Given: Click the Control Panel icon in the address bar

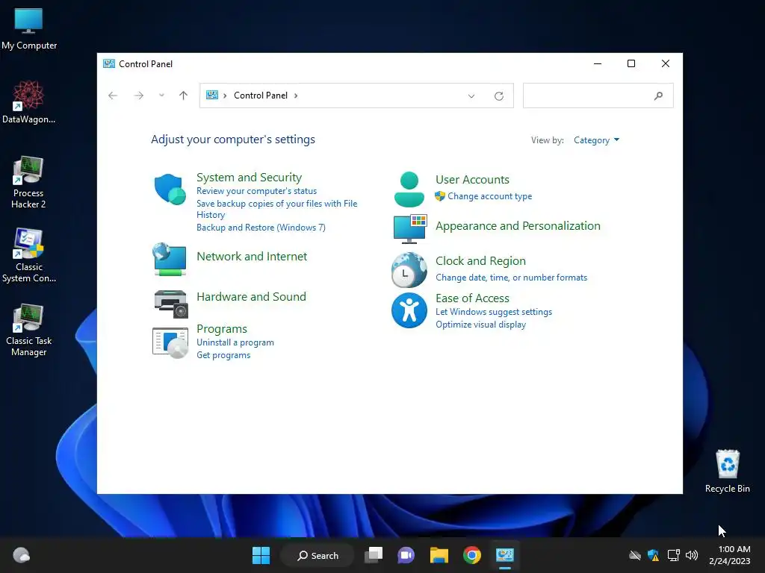Looking at the screenshot, I should click(x=211, y=95).
